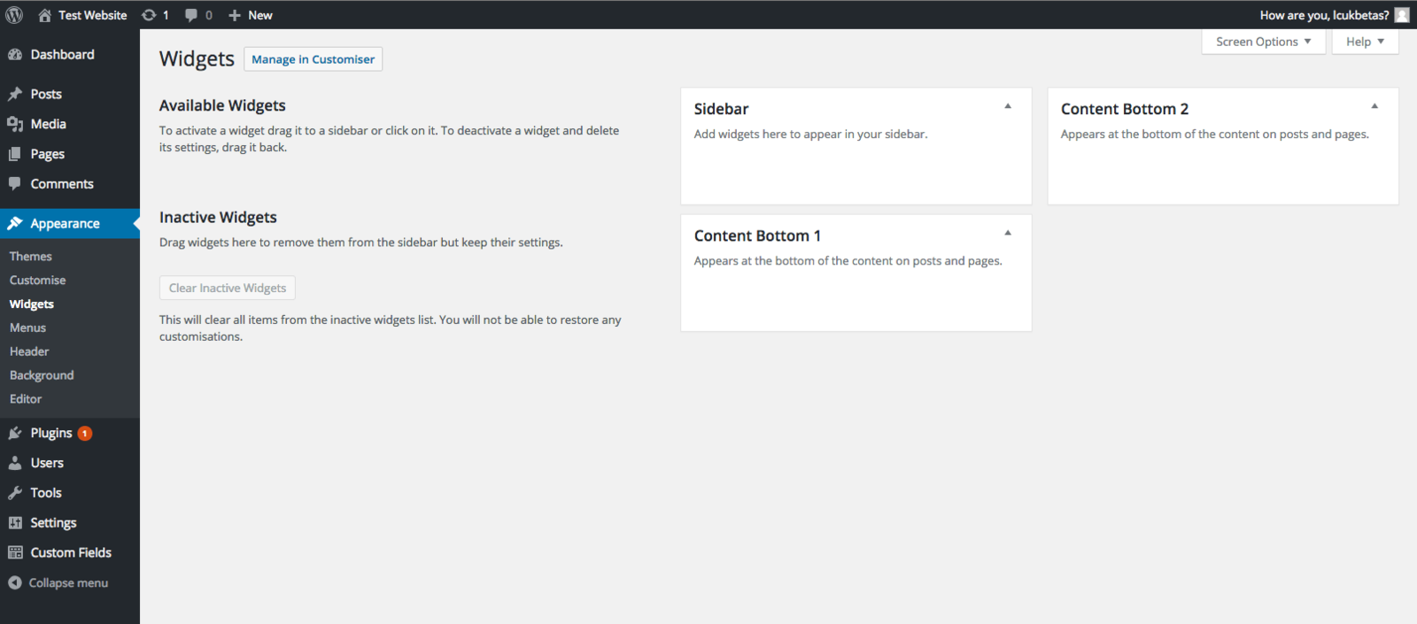The image size is (1417, 624).
Task: Click the Content Bottom 1 title
Action: (757, 235)
